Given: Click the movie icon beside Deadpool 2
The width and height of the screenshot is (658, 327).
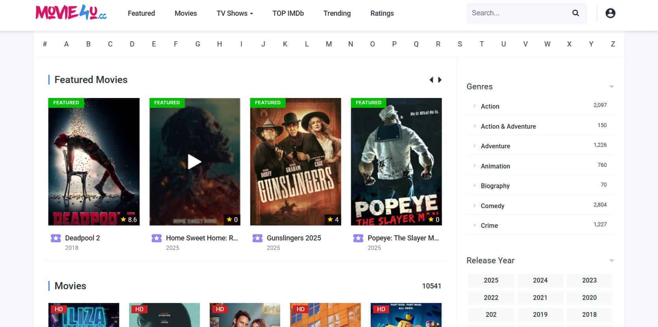Looking at the screenshot, I should coord(56,238).
